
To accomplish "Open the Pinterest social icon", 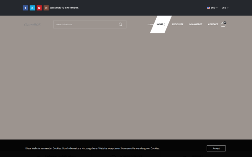I will click(39, 8).
